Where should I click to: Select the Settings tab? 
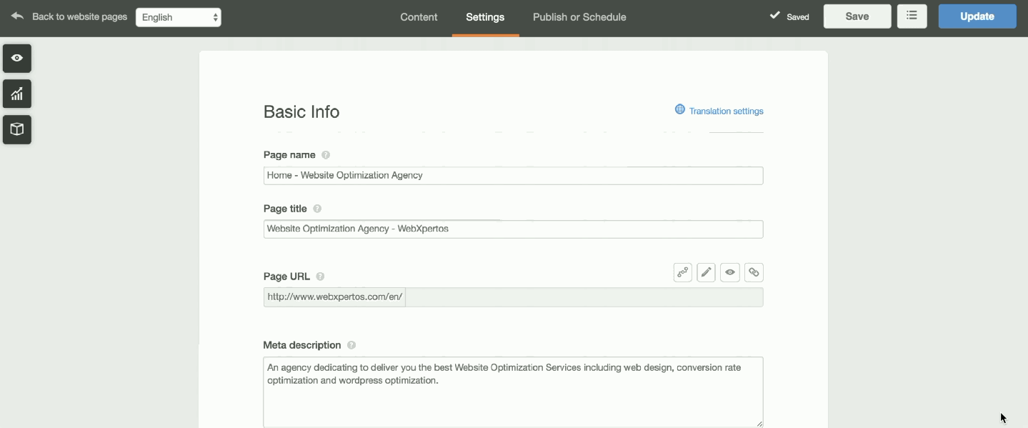pyautogui.click(x=485, y=17)
